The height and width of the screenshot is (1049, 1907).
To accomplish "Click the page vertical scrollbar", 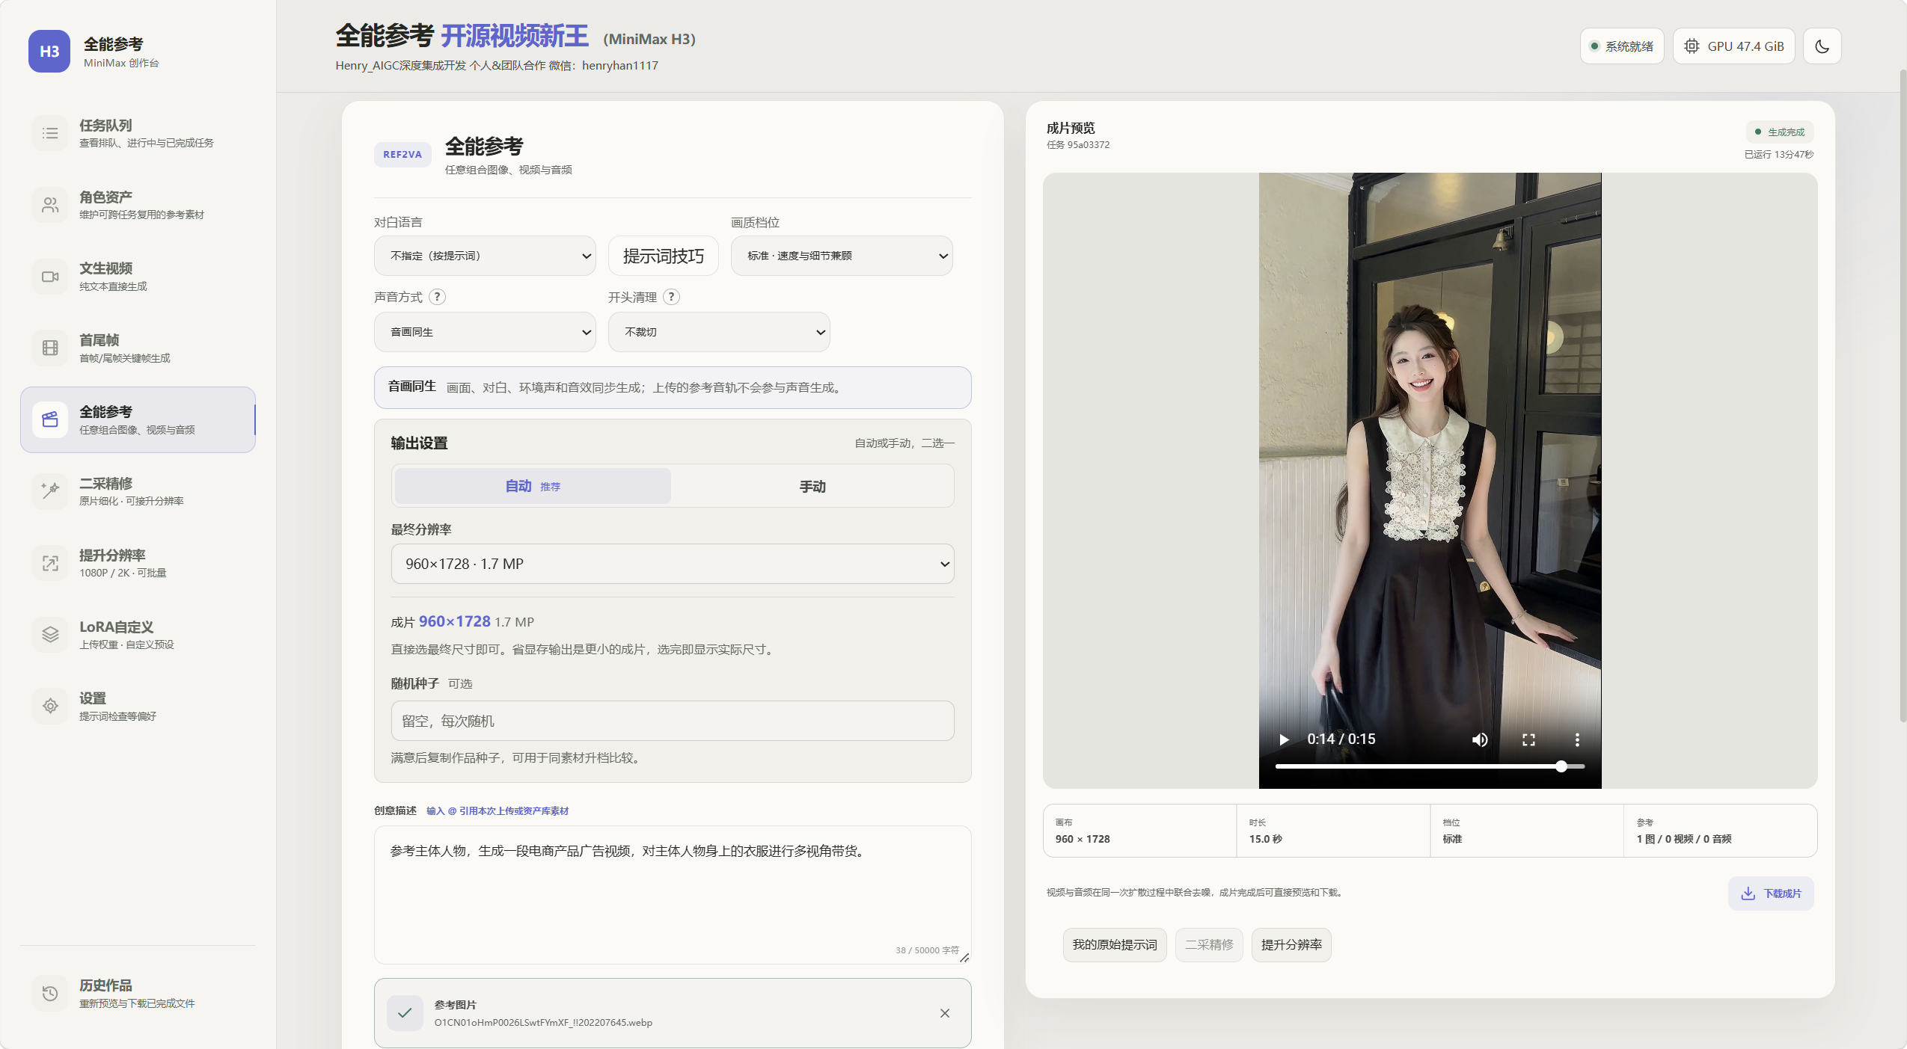I will click(1903, 396).
